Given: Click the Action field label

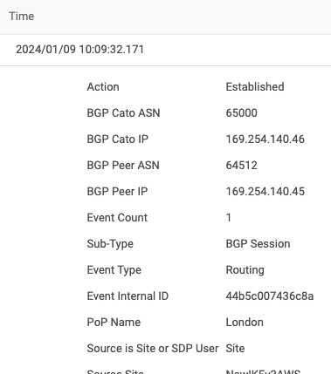Looking at the screenshot, I should tap(103, 87).
